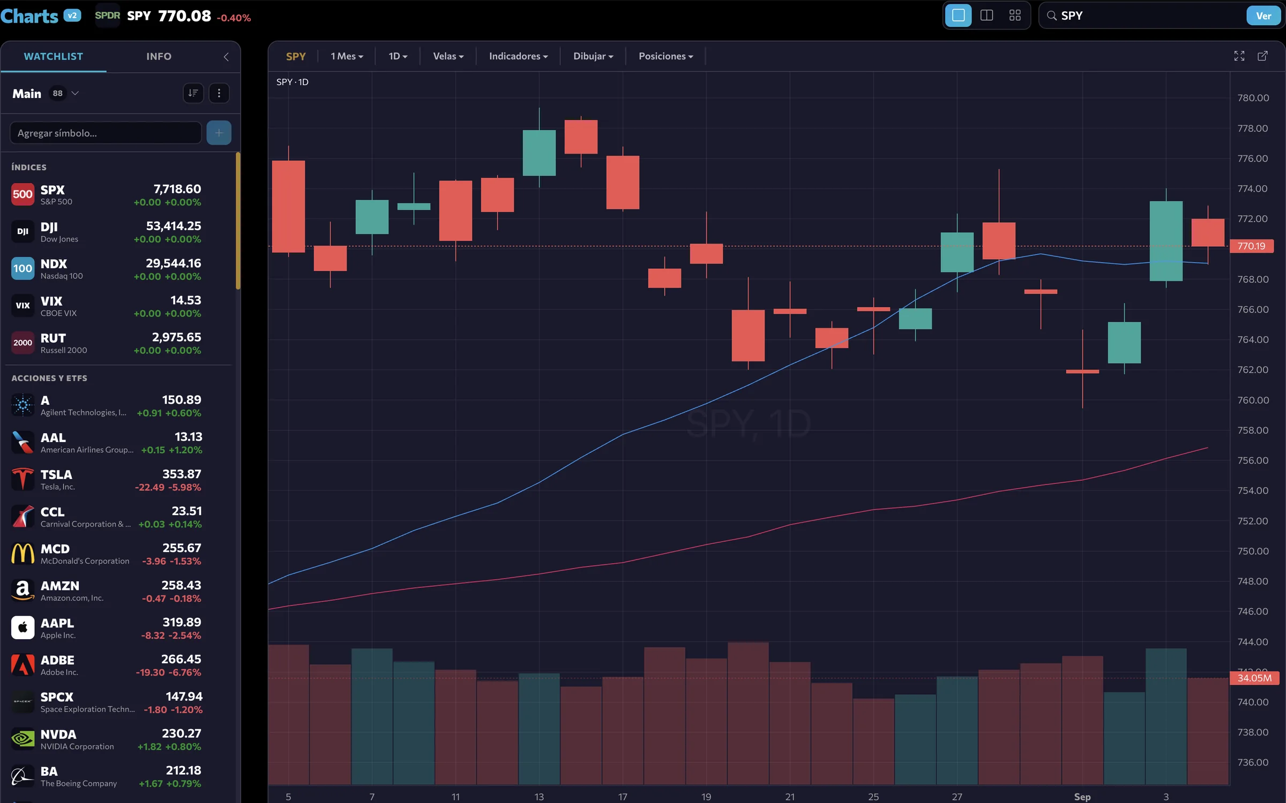
Task: Click the Adobe logo icon
Action: tap(23, 665)
